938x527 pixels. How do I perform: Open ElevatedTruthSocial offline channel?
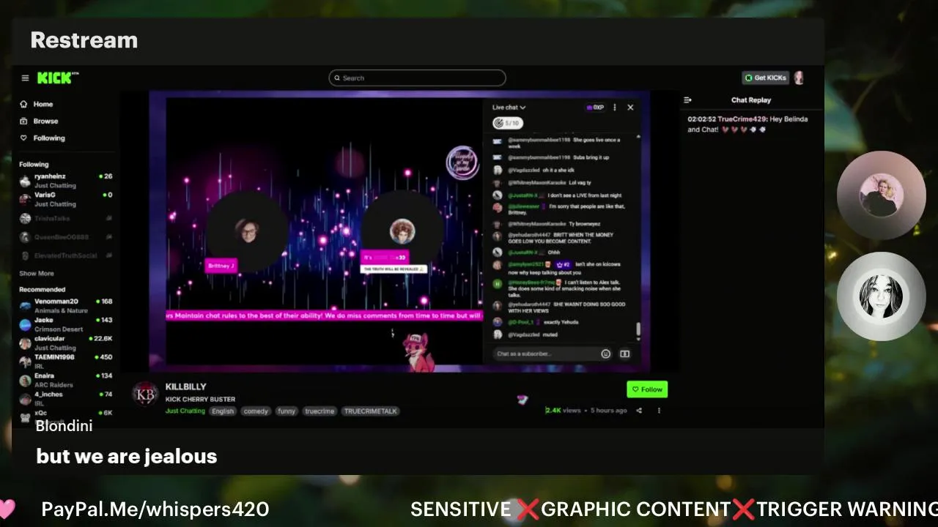coord(66,255)
